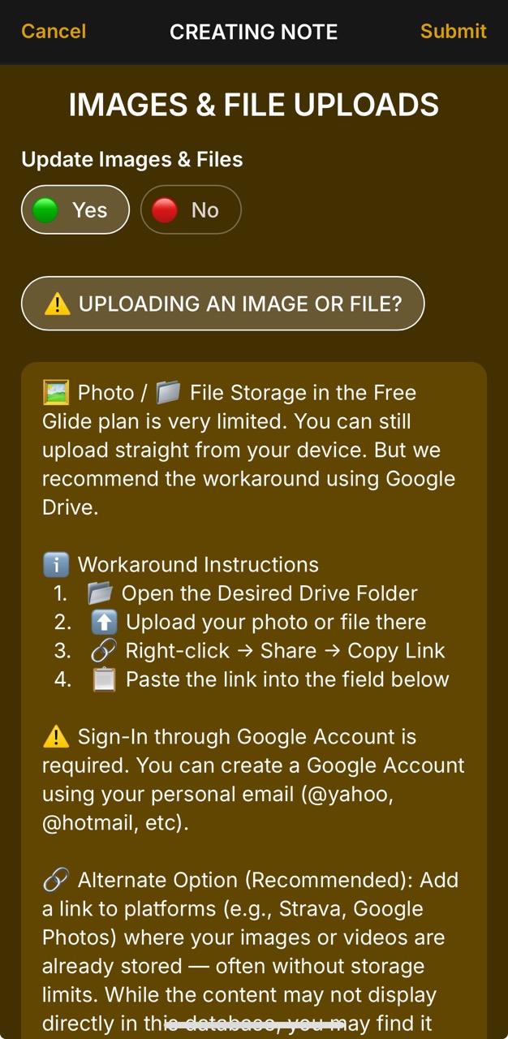Select No for updating images and files
Viewport: 508px width, 1039px height.
tap(191, 209)
